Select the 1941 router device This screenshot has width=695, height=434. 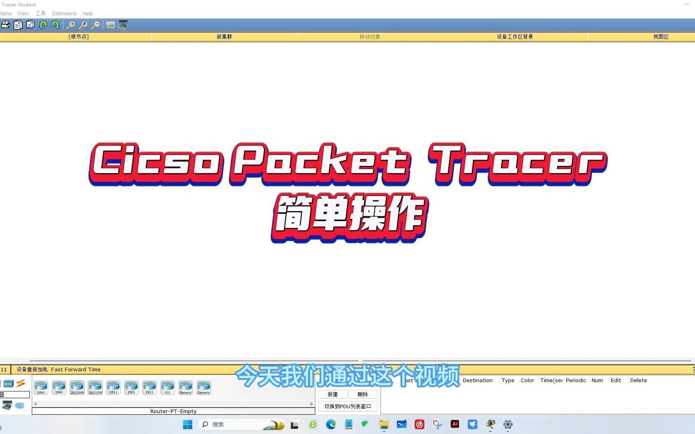[59, 387]
